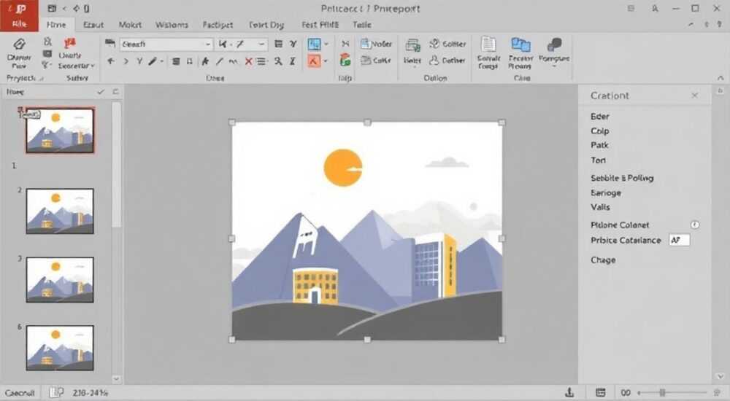Select the first slide thumbnail with red border
730x401 pixels.
[x=60, y=131]
